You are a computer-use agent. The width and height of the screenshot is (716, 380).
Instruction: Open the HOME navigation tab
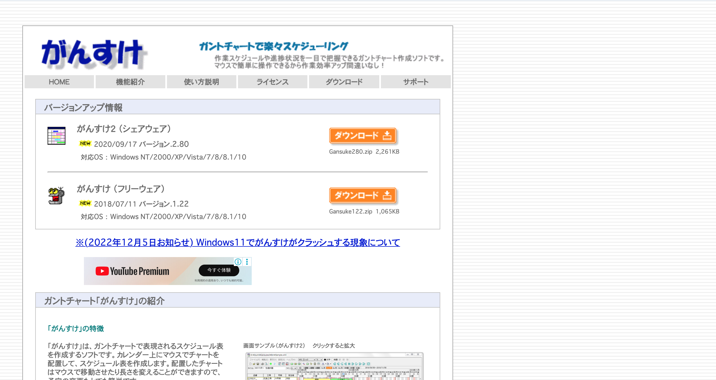point(59,82)
